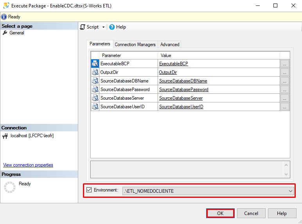This screenshot has height=224, width=302.
Task: Switch to the Advanced tab
Action: [x=170, y=45]
